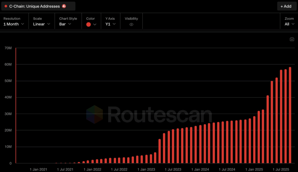Viewport: 298px width, 172px height.
Task: Click the bar above the 1 Jul 2023 label
Action: (x=173, y=146)
